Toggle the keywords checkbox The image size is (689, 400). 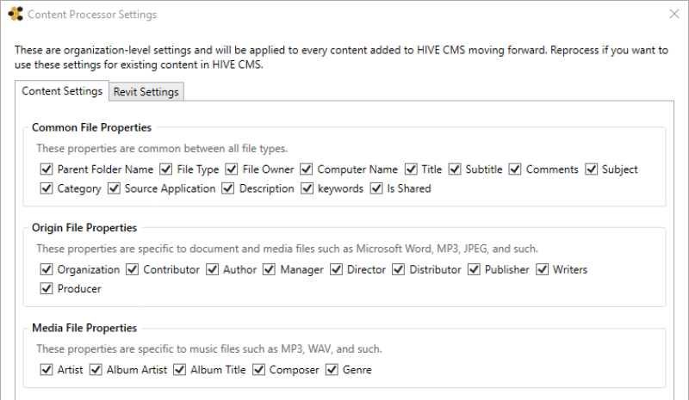[307, 188]
